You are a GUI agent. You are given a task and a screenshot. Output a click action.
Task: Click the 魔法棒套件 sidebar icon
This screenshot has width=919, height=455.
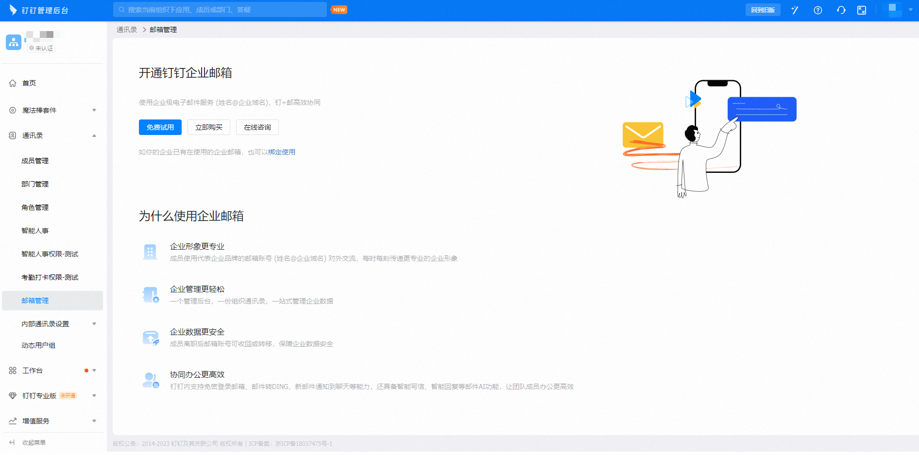click(13, 110)
